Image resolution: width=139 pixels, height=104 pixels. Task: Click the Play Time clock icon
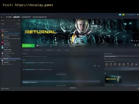coord(60,46)
